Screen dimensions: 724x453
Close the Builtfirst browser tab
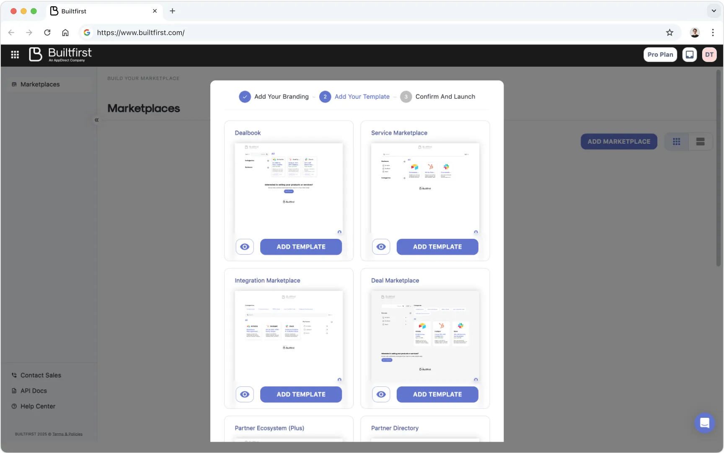[155, 11]
